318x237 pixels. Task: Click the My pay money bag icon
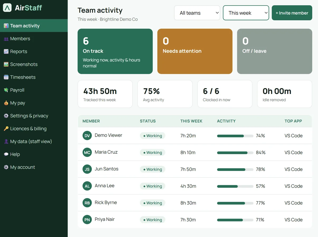click(x=6, y=103)
